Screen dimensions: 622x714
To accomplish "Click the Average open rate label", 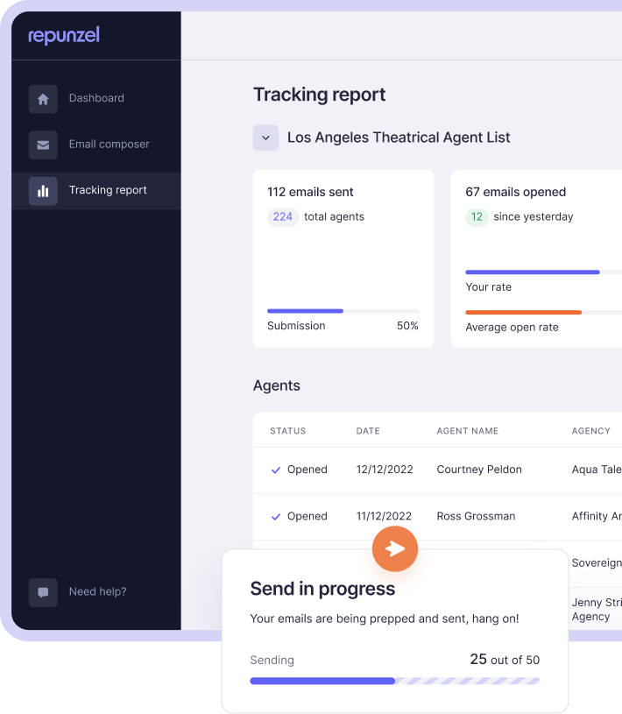I will [x=512, y=328].
